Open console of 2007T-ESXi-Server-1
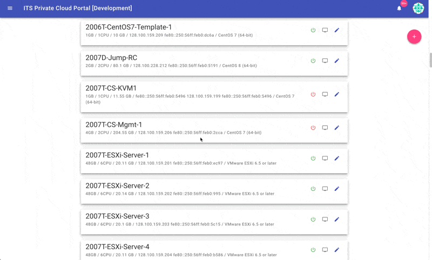 tap(325, 158)
